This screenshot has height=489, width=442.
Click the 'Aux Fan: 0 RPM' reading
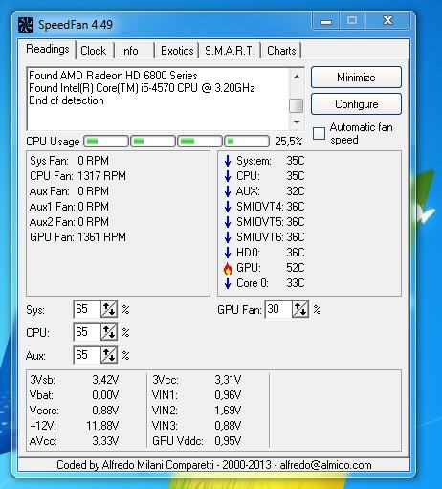(69, 191)
